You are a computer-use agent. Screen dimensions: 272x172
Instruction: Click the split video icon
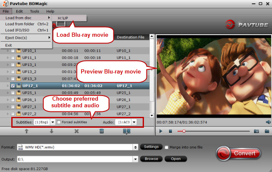pyautogui.click(x=127, y=132)
